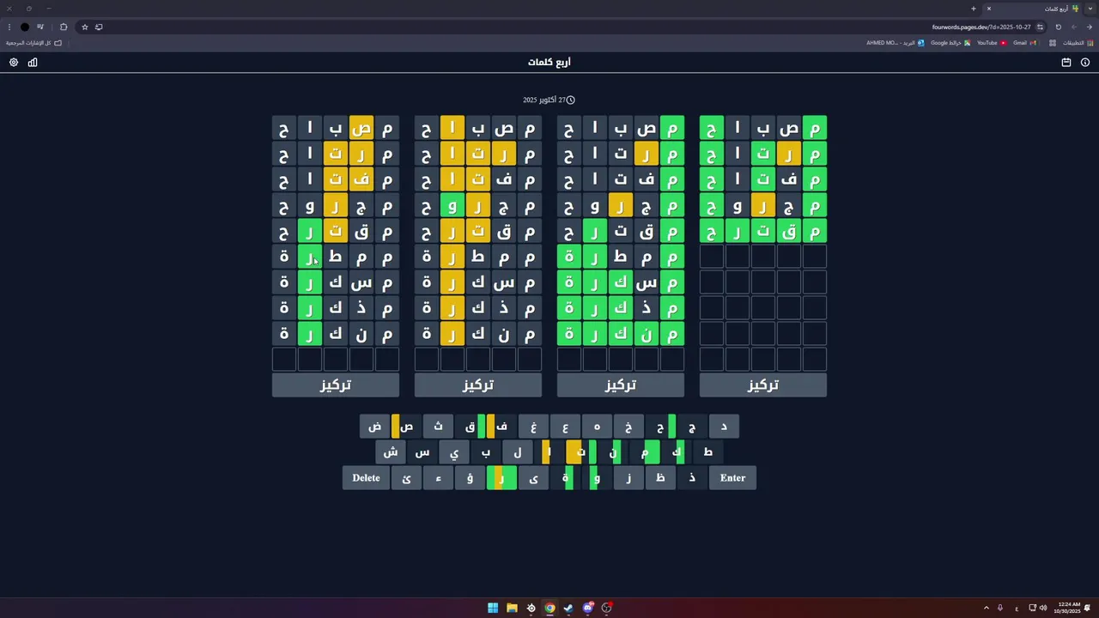Viewport: 1099px width, 618px height.
Task: Tap the ة key on the keyboard
Action: (x=565, y=478)
